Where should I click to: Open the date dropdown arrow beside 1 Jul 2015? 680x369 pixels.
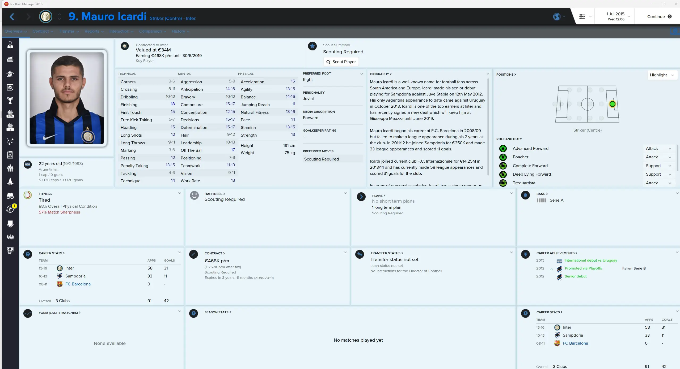629,16
